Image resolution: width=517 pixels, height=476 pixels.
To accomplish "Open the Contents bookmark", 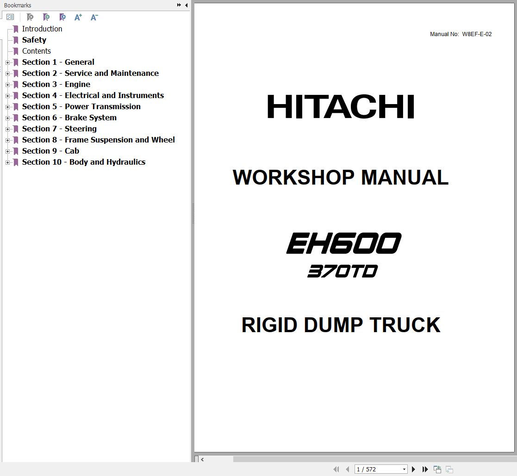I will [36, 51].
